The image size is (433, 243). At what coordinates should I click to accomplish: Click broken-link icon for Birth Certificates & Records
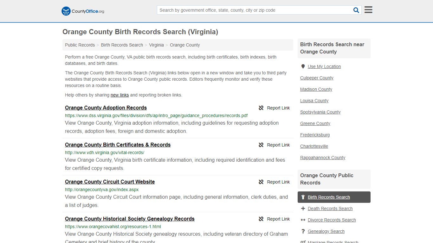point(261,145)
